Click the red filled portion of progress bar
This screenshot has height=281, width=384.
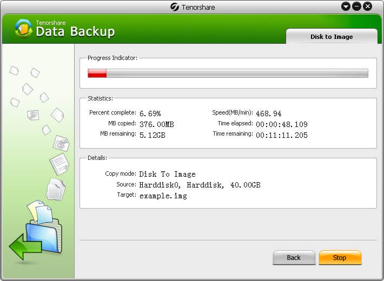97,73
